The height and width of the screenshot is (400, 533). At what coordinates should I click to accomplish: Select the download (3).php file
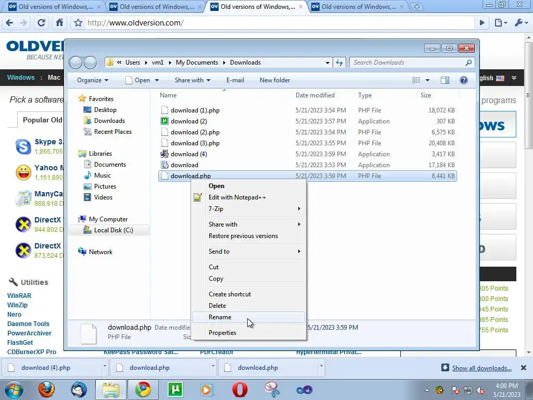307,143
